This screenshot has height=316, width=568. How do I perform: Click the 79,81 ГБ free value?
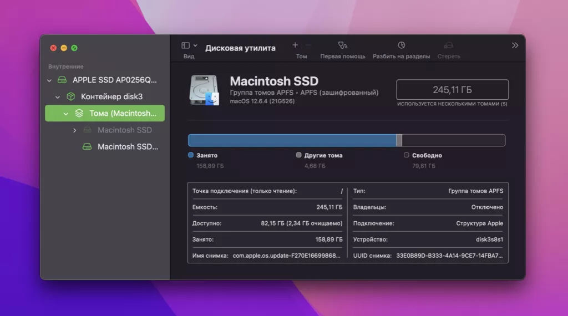pos(423,166)
